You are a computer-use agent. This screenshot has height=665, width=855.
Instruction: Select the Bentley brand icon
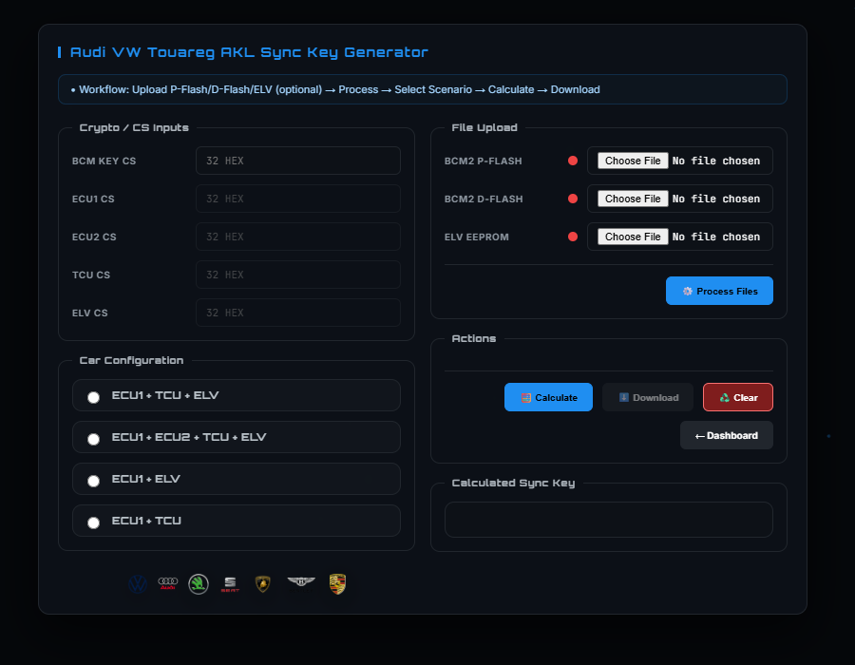pos(301,583)
